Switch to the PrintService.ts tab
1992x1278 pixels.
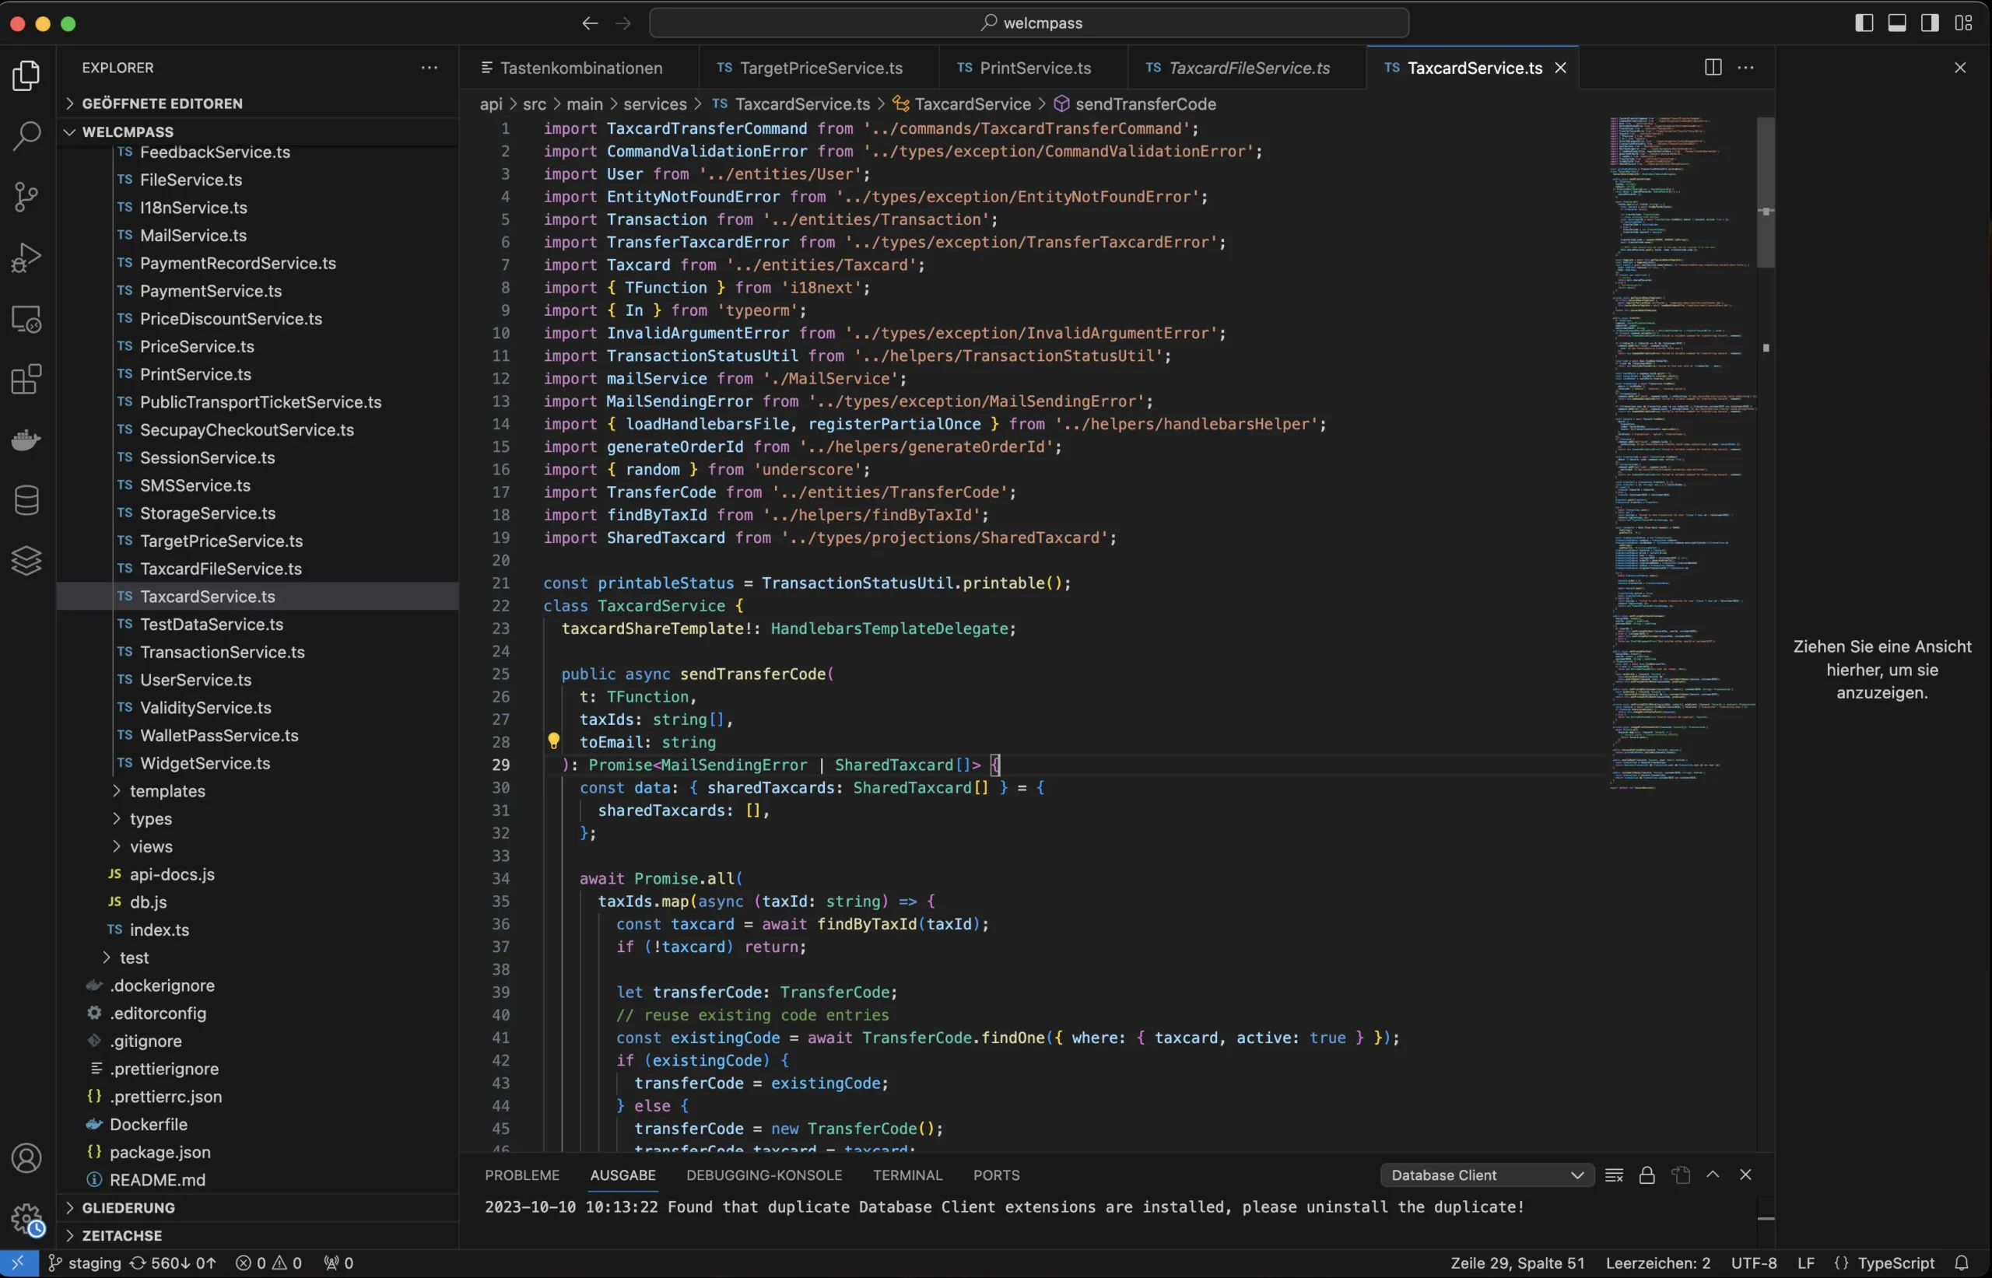[1034, 68]
